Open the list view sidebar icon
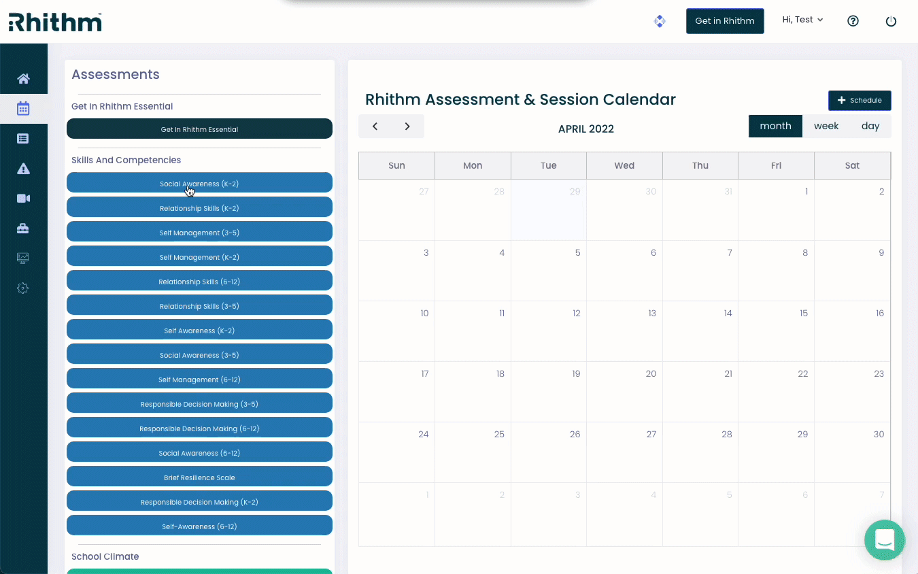 [23, 138]
